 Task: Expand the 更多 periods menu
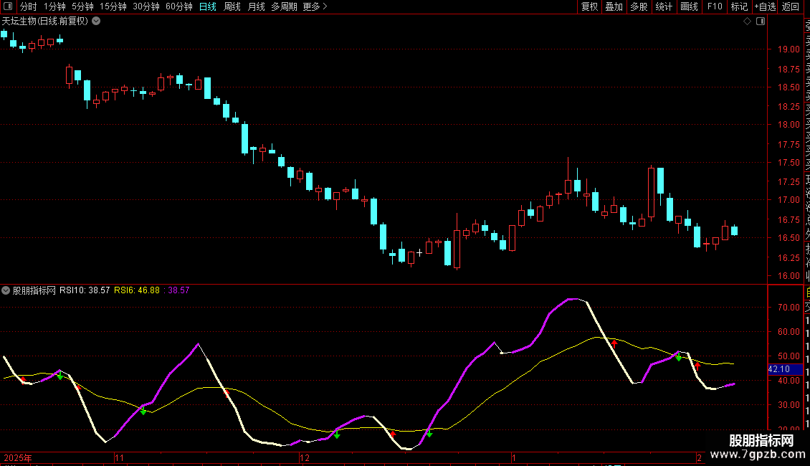click(315, 6)
